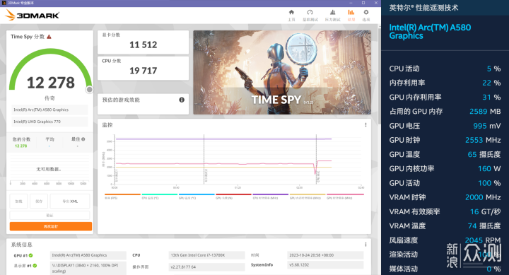Open the Options (选项) gear icon

pos(366,12)
